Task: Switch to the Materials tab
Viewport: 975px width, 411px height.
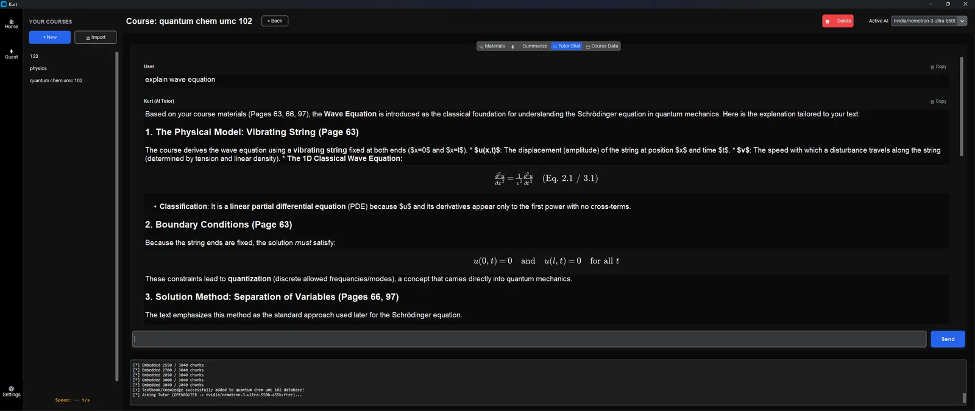Action: click(492, 46)
